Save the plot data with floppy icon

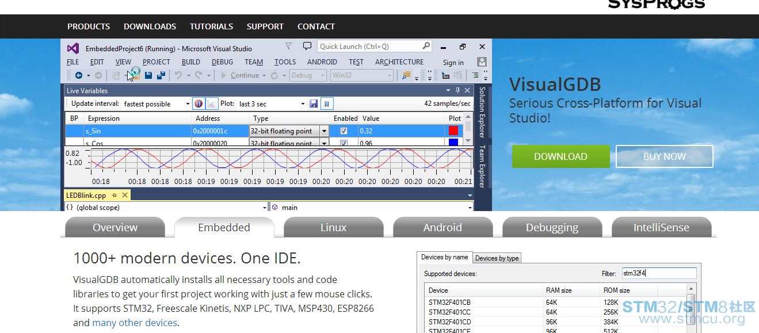click(314, 104)
